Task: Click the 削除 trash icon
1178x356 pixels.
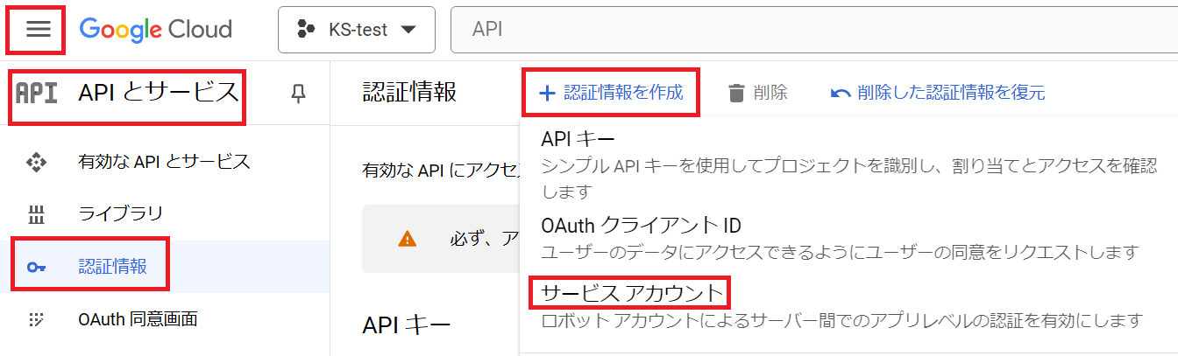Action: pos(736,93)
